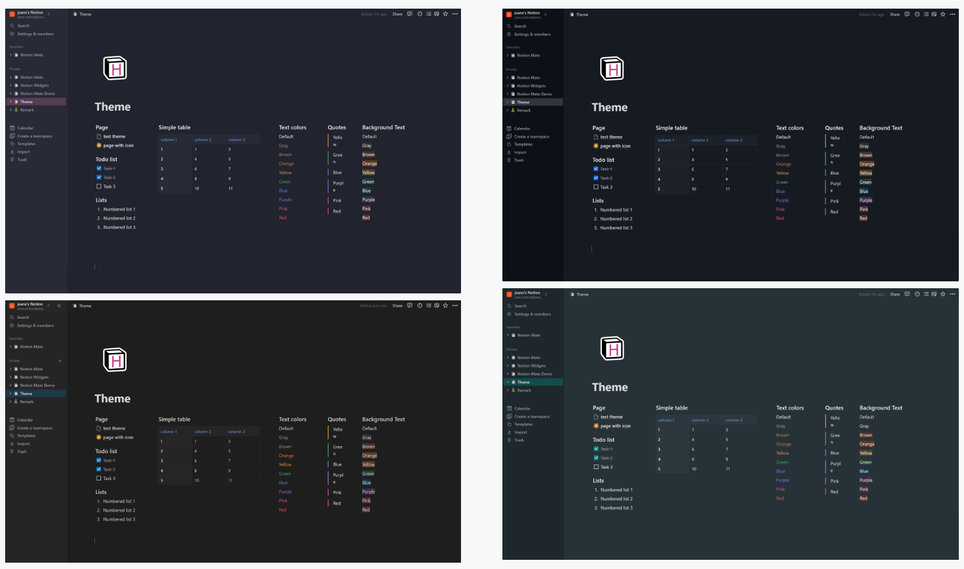Click the Theme page title in gray-accent window

coord(609,107)
